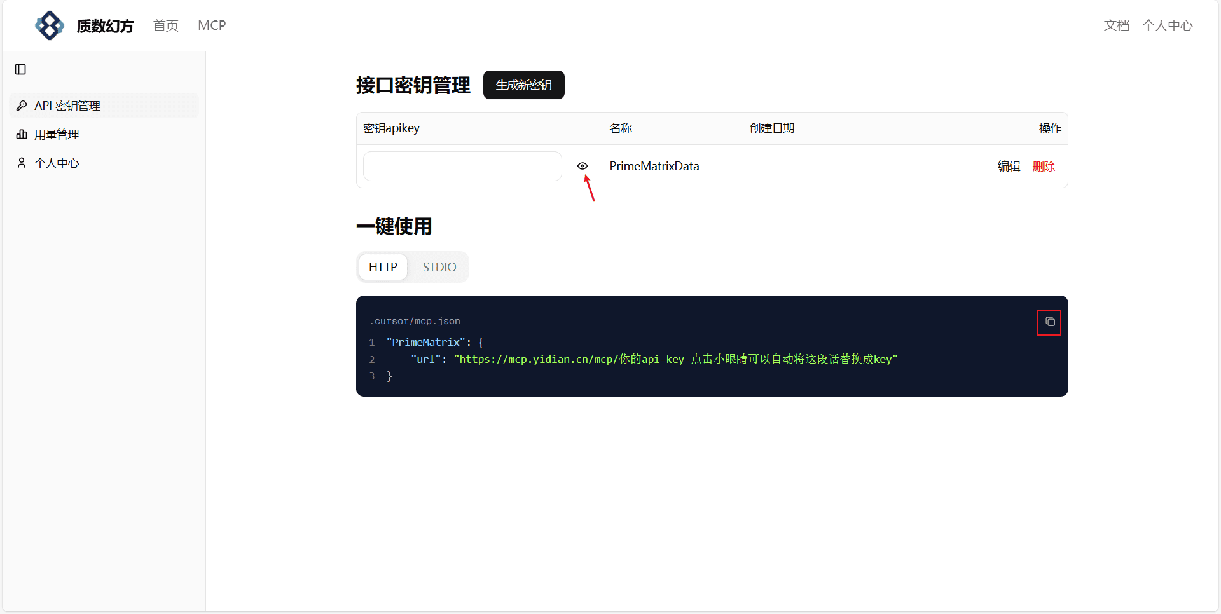Select the HTTP tab
Viewport: 1221px width, 614px height.
383,267
